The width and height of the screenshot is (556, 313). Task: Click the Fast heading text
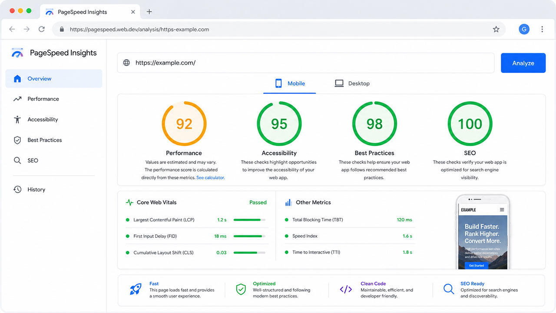click(x=154, y=284)
